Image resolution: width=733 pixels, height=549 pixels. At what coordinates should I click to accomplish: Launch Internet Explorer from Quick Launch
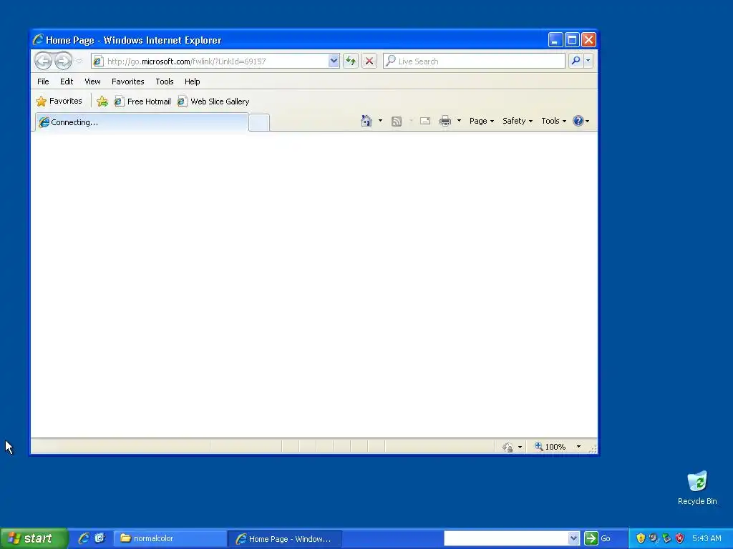click(84, 538)
